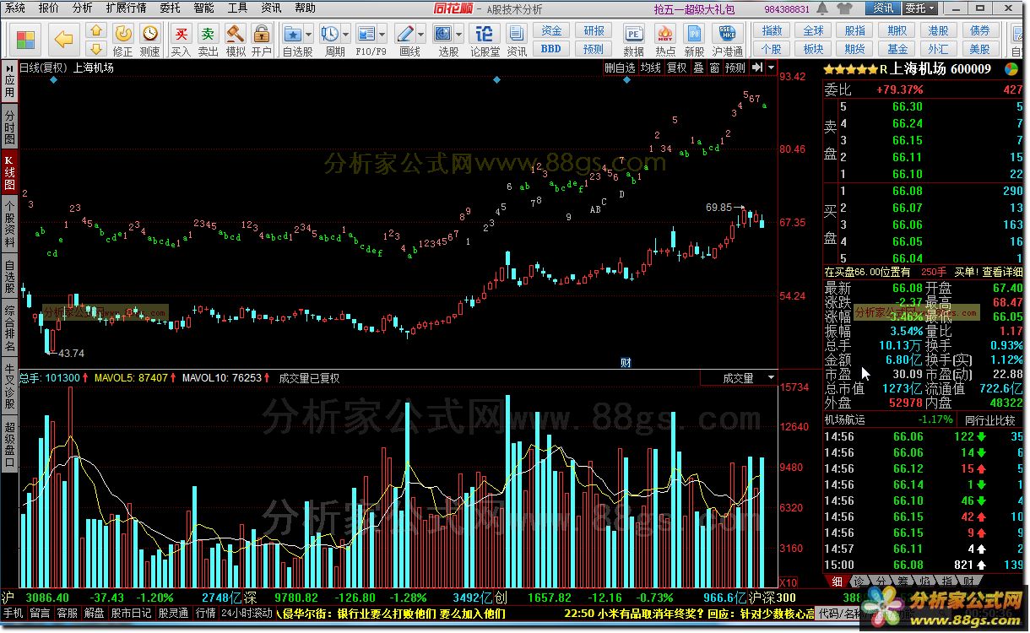
Task: Go back with the yellow left arrow
Action: click(x=64, y=39)
